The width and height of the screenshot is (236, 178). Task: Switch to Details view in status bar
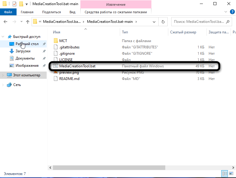[x=225, y=174]
